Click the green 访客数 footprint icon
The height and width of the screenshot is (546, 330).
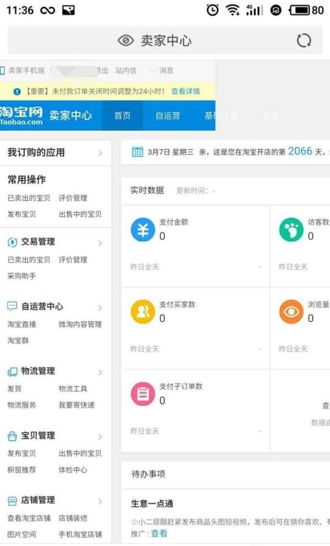[x=290, y=230]
